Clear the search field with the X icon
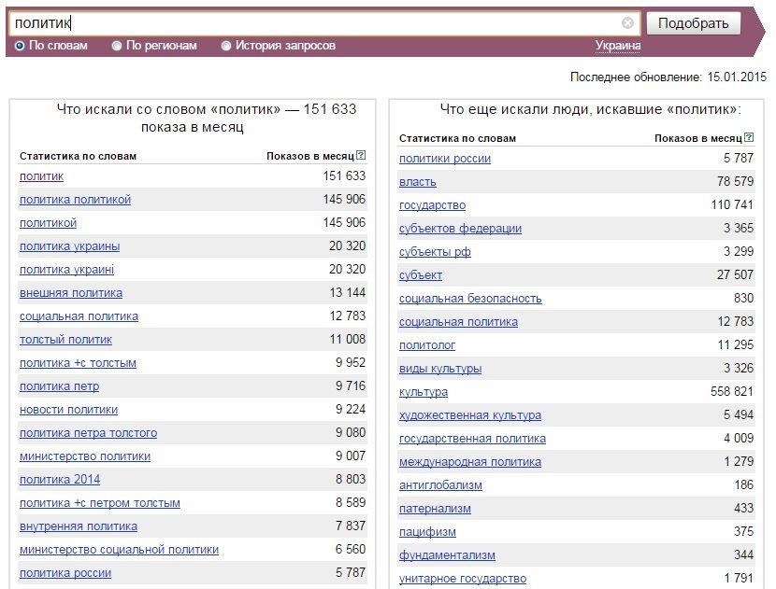This screenshot has height=589, width=776. click(627, 22)
